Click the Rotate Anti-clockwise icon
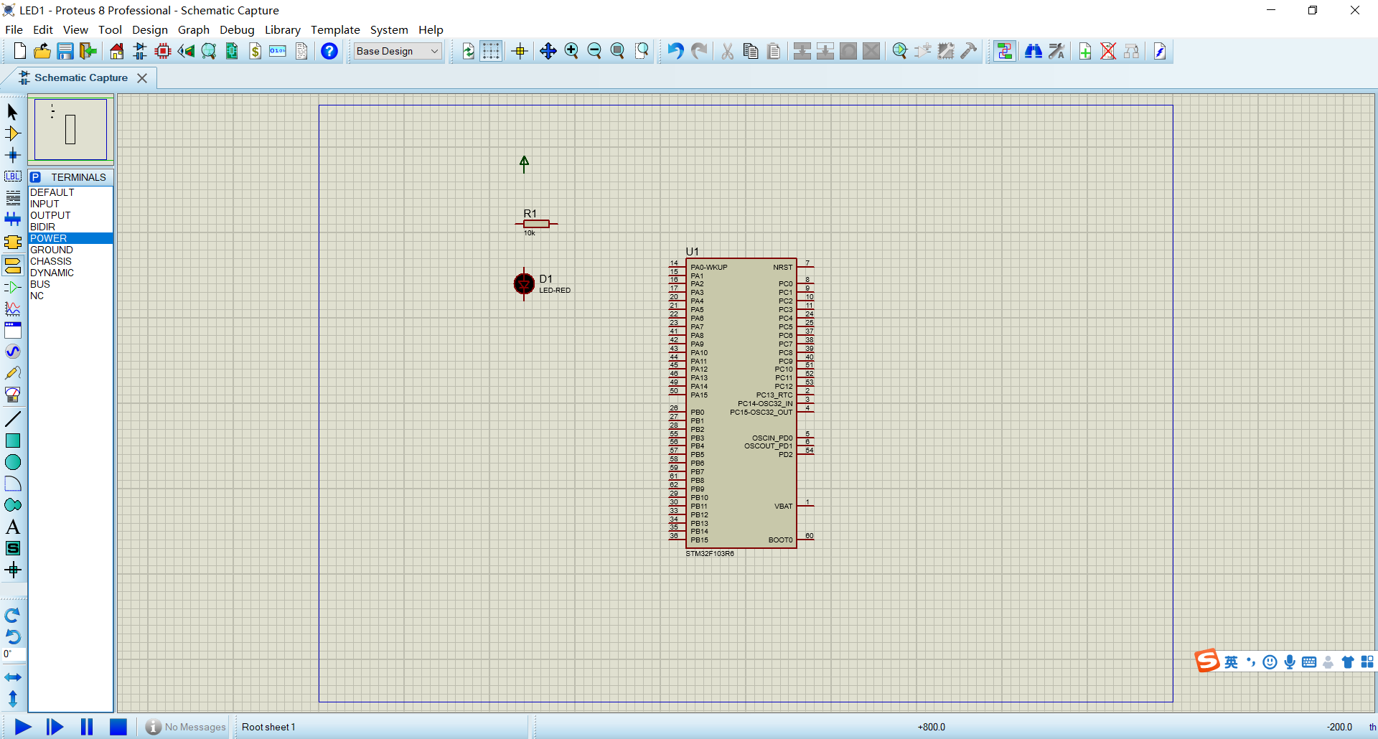This screenshot has height=739, width=1378. pyautogui.click(x=12, y=636)
